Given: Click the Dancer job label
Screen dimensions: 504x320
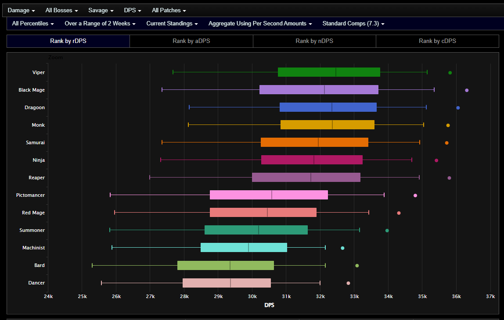Looking at the screenshot, I should 36,283.
